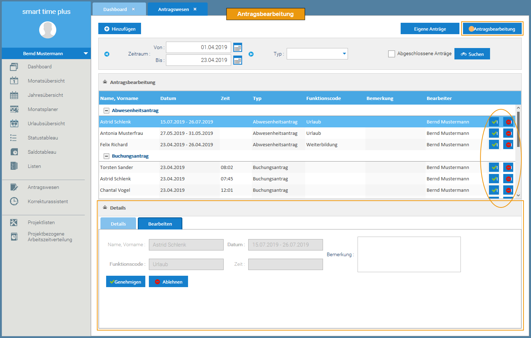531x338 pixels.
Task: Select the Chantal Vogel row
Action: [x=307, y=190]
